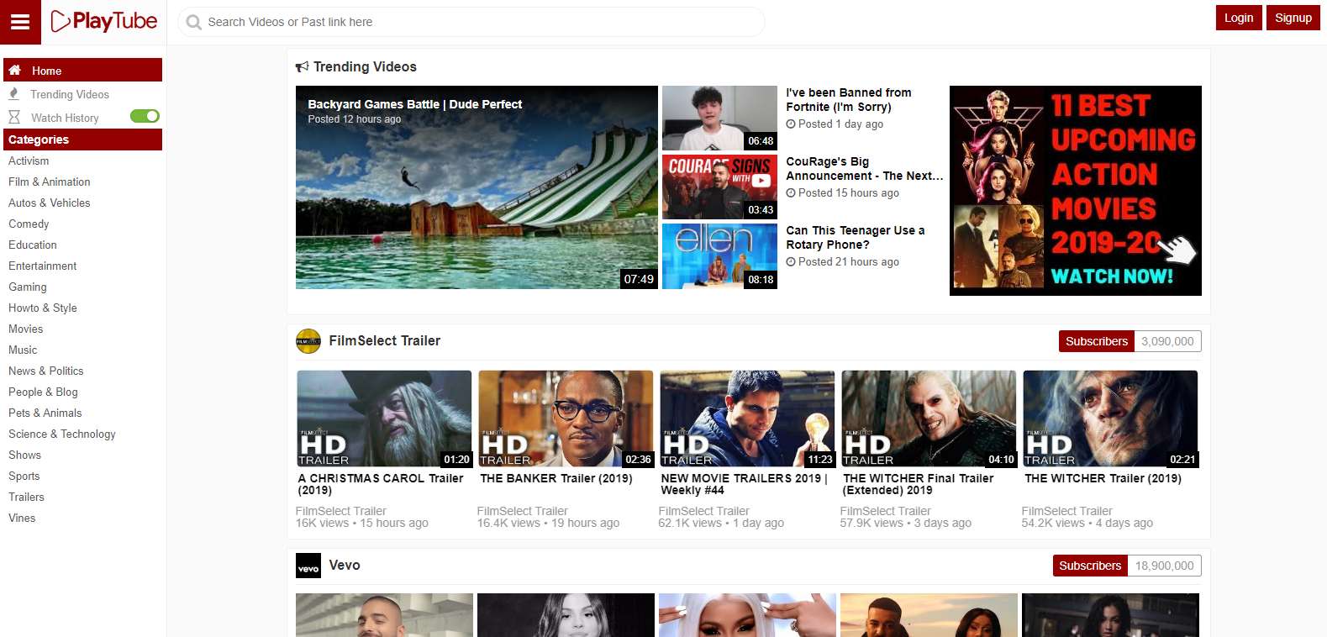Play The Witcher Trailer (2019) thumbnail

click(1111, 419)
